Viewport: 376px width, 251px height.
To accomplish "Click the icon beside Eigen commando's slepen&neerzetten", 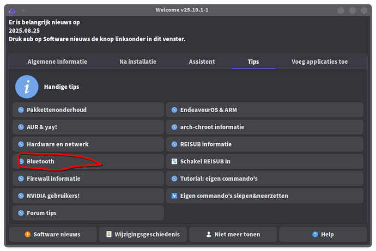I will click(x=174, y=195).
